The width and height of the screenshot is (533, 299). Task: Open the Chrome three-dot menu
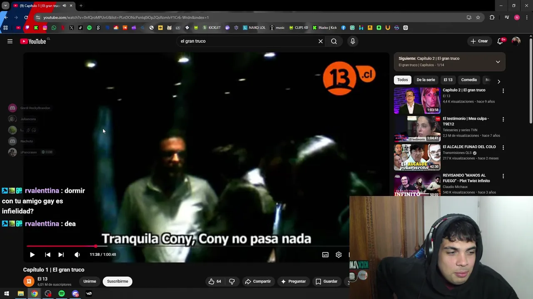527,17
